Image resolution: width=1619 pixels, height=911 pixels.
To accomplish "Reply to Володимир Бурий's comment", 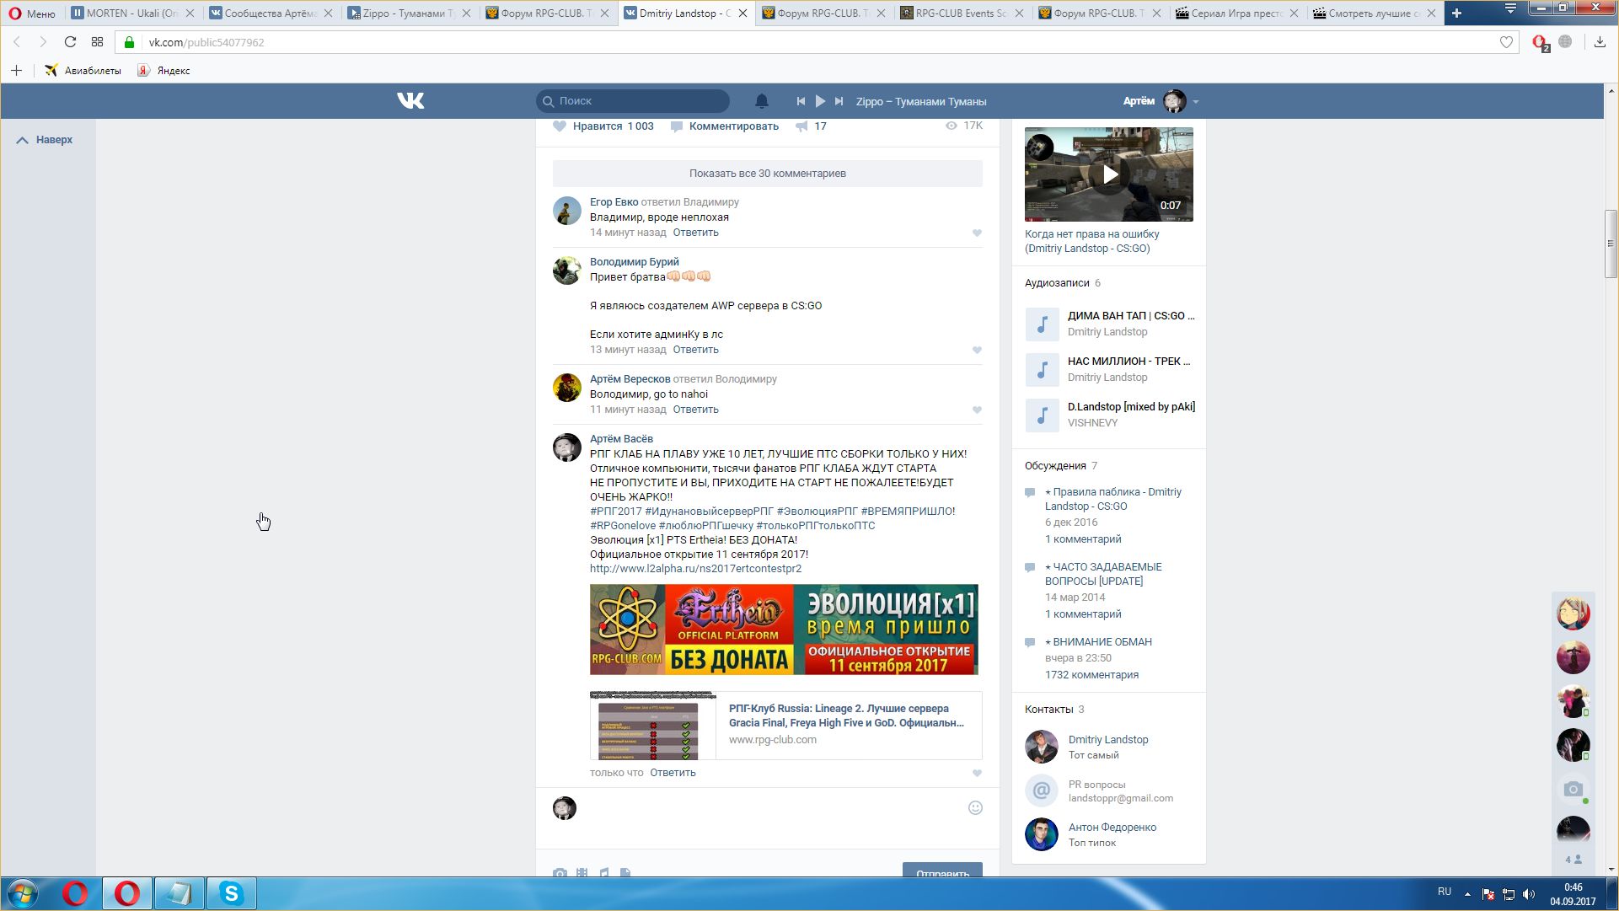I will [x=695, y=350].
